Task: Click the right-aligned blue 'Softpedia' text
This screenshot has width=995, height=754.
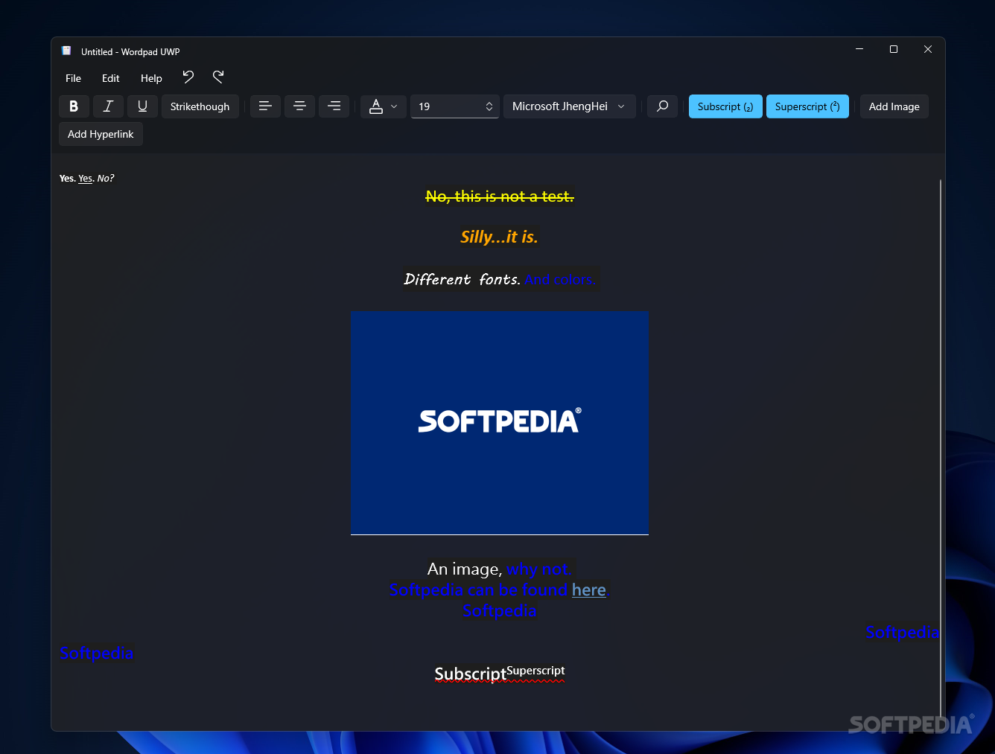Action: coord(902,633)
